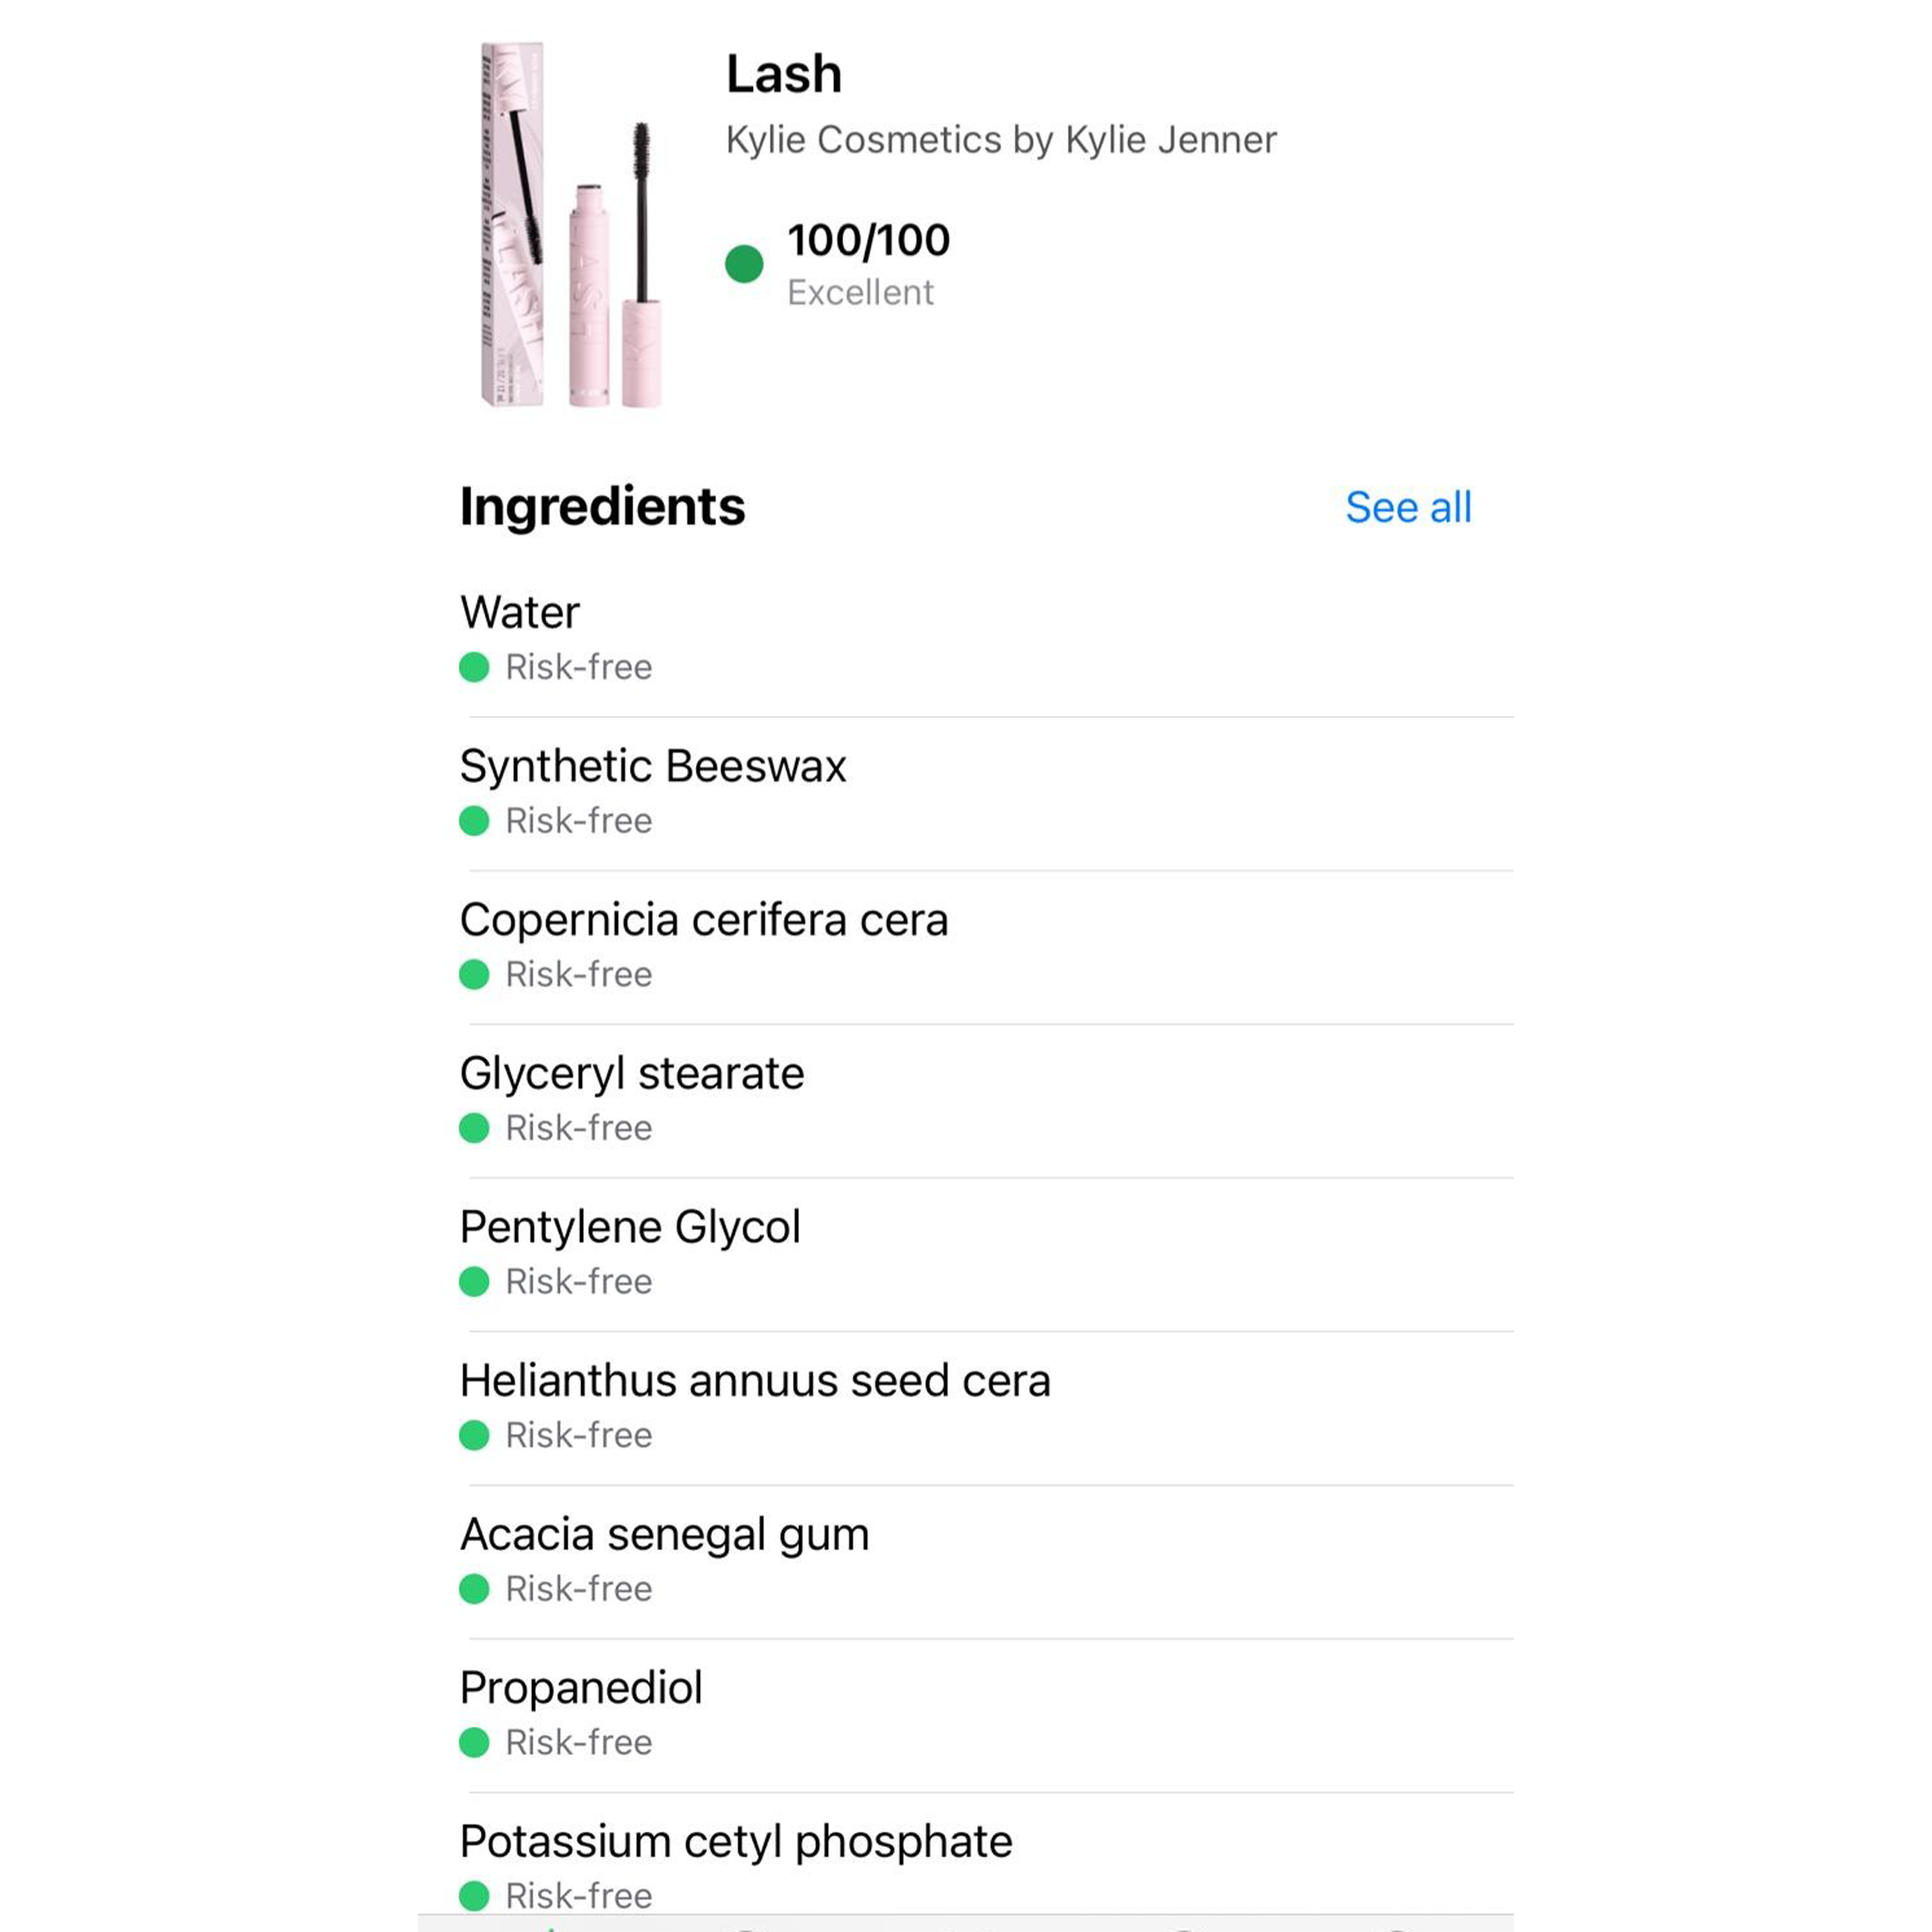Open the Water ingredient details

tap(965, 639)
